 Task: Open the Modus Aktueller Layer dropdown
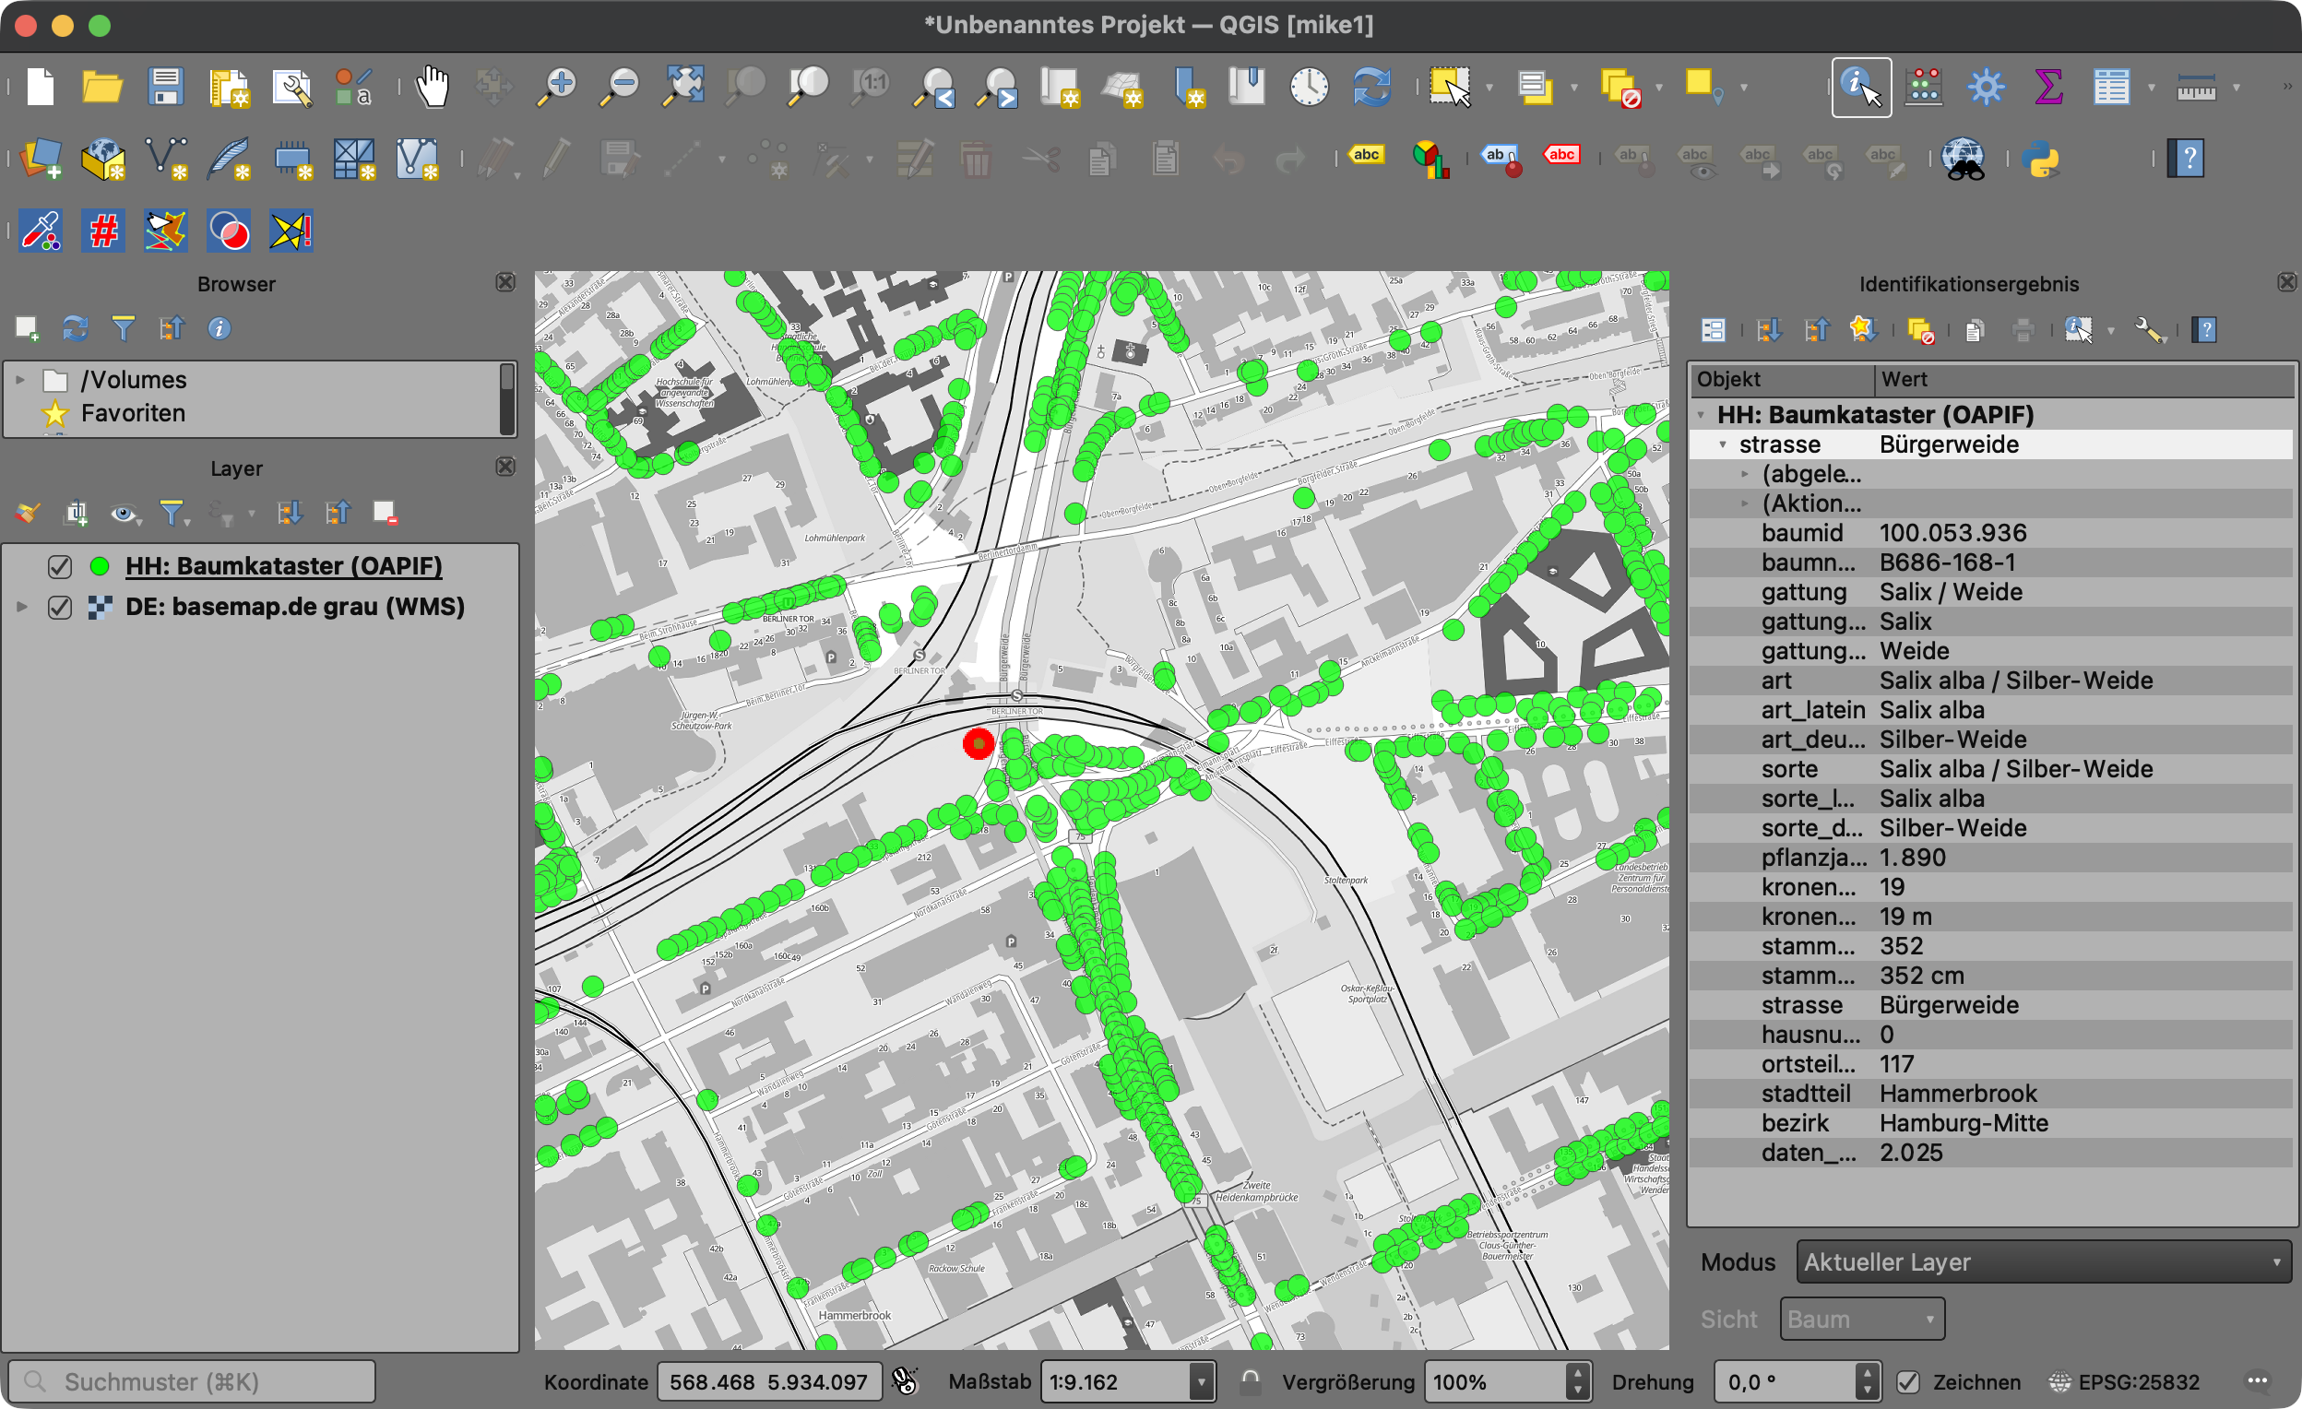pos(2042,1262)
